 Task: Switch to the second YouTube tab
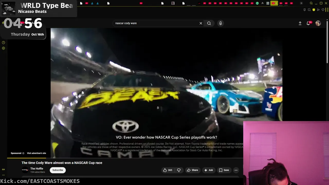click(141, 3)
